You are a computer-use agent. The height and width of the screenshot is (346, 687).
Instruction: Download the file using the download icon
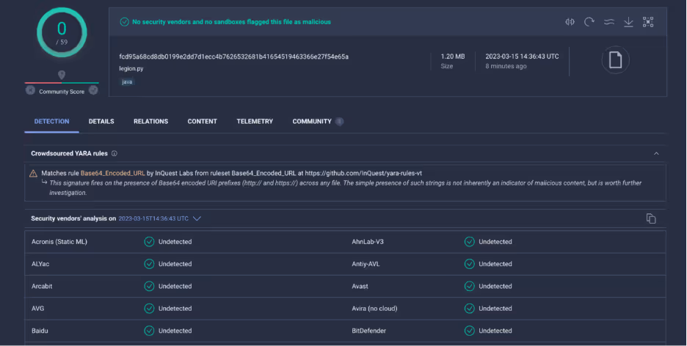coord(628,22)
